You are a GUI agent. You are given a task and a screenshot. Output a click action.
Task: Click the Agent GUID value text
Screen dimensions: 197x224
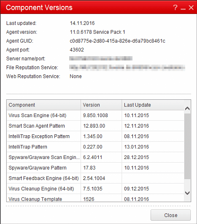point(117,41)
